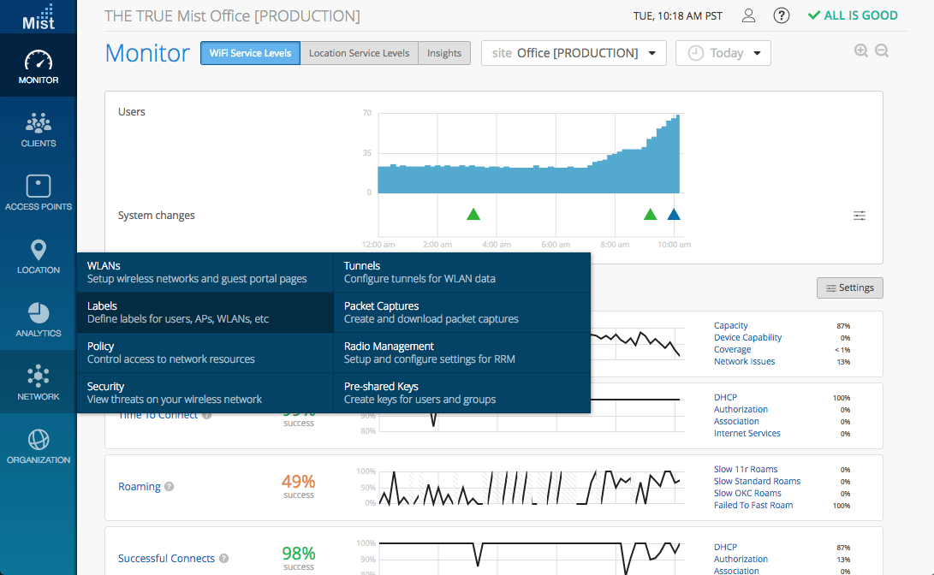The width and height of the screenshot is (934, 575).
Task: Open the Successful Connects metric link
Action: [x=166, y=559]
